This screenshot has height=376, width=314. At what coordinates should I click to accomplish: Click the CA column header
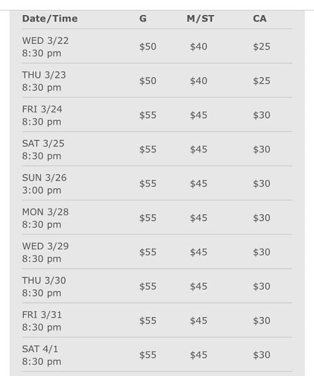[x=259, y=19]
